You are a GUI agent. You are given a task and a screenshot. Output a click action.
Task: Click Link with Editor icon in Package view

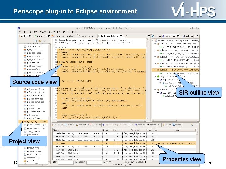(x=40, y=41)
